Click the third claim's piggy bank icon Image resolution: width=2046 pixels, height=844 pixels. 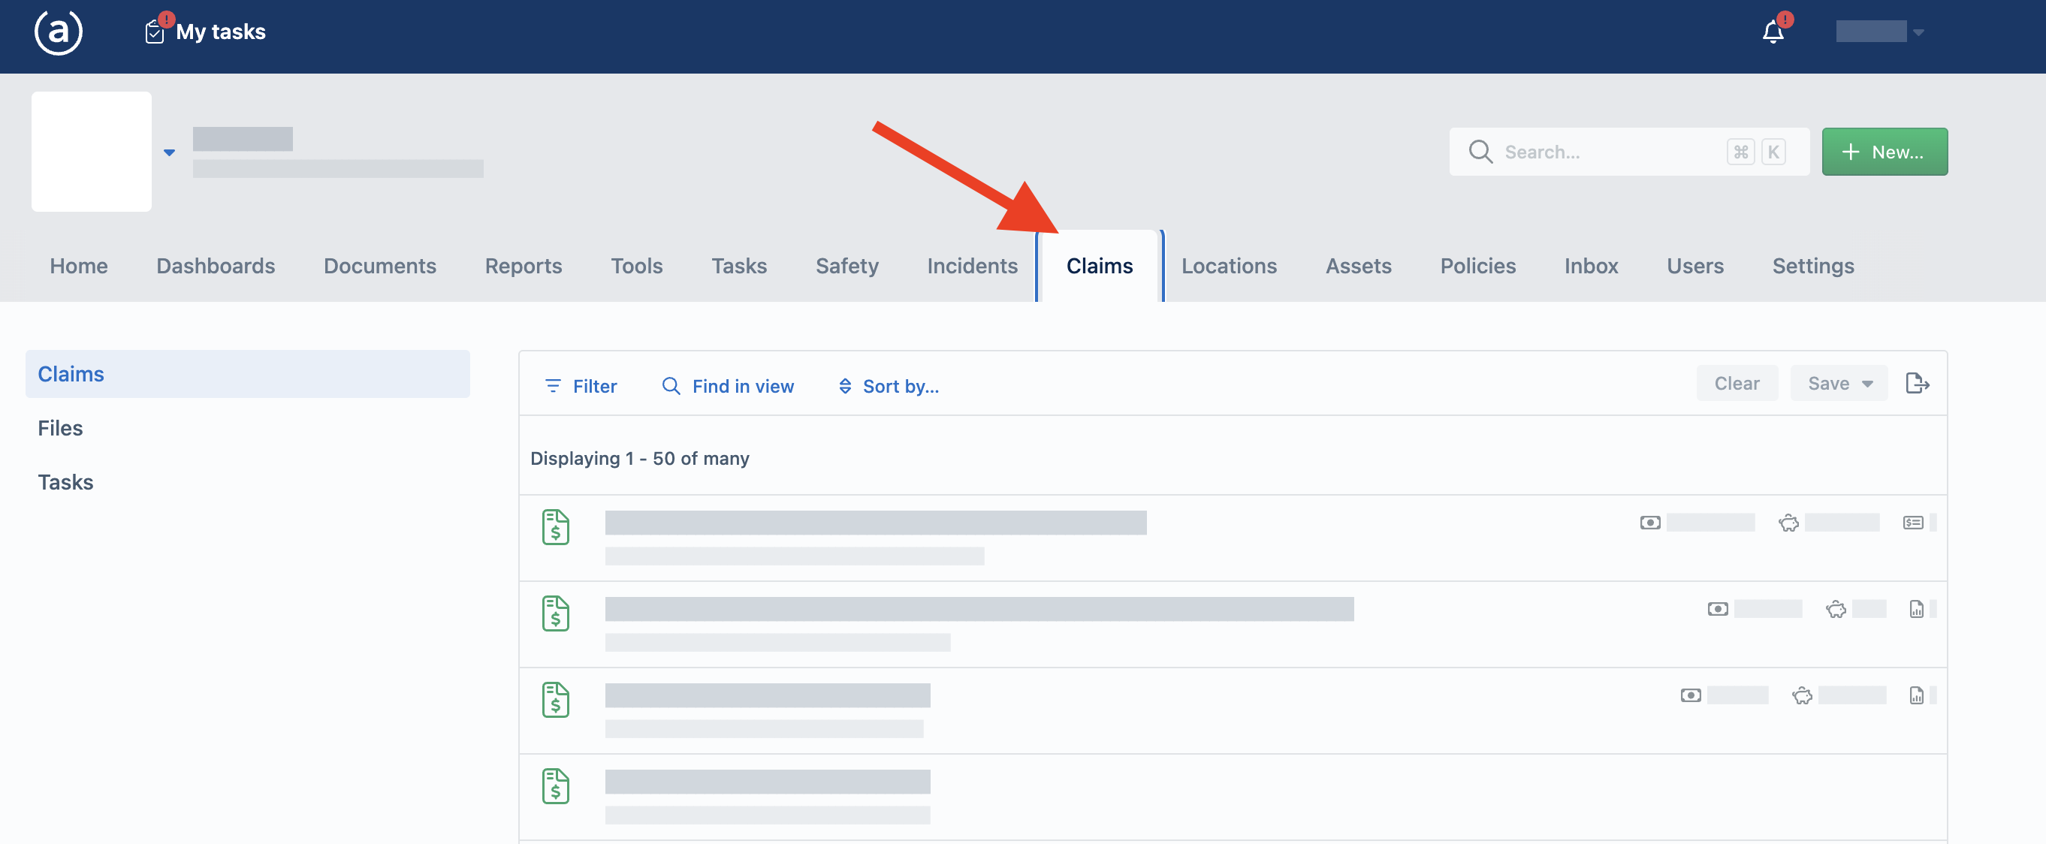[1801, 695]
